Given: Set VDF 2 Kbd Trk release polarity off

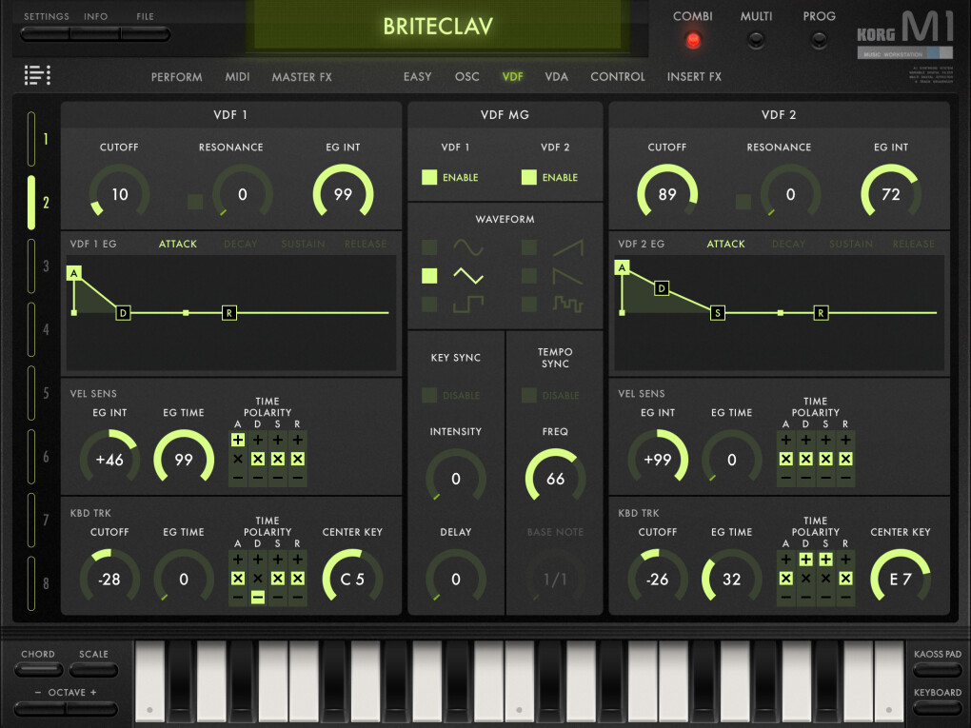Looking at the screenshot, I should pyautogui.click(x=845, y=579).
